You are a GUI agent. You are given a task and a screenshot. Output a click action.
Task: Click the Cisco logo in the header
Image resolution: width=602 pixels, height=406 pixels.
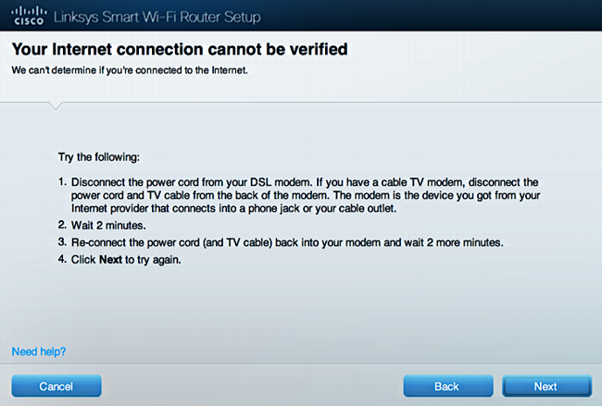click(29, 16)
